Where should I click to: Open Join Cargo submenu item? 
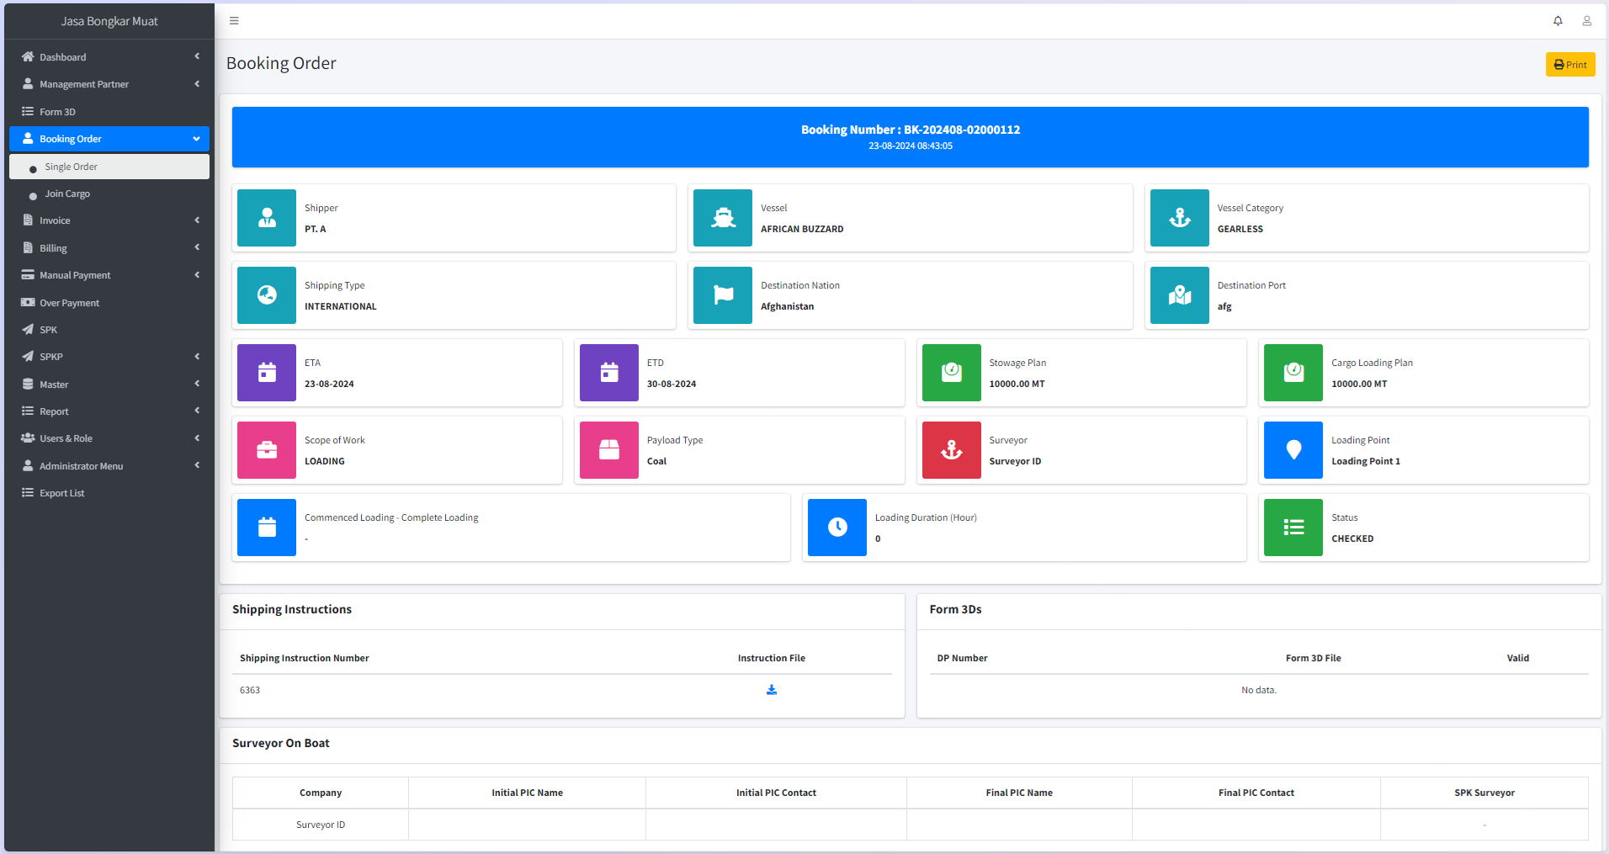coord(67,194)
